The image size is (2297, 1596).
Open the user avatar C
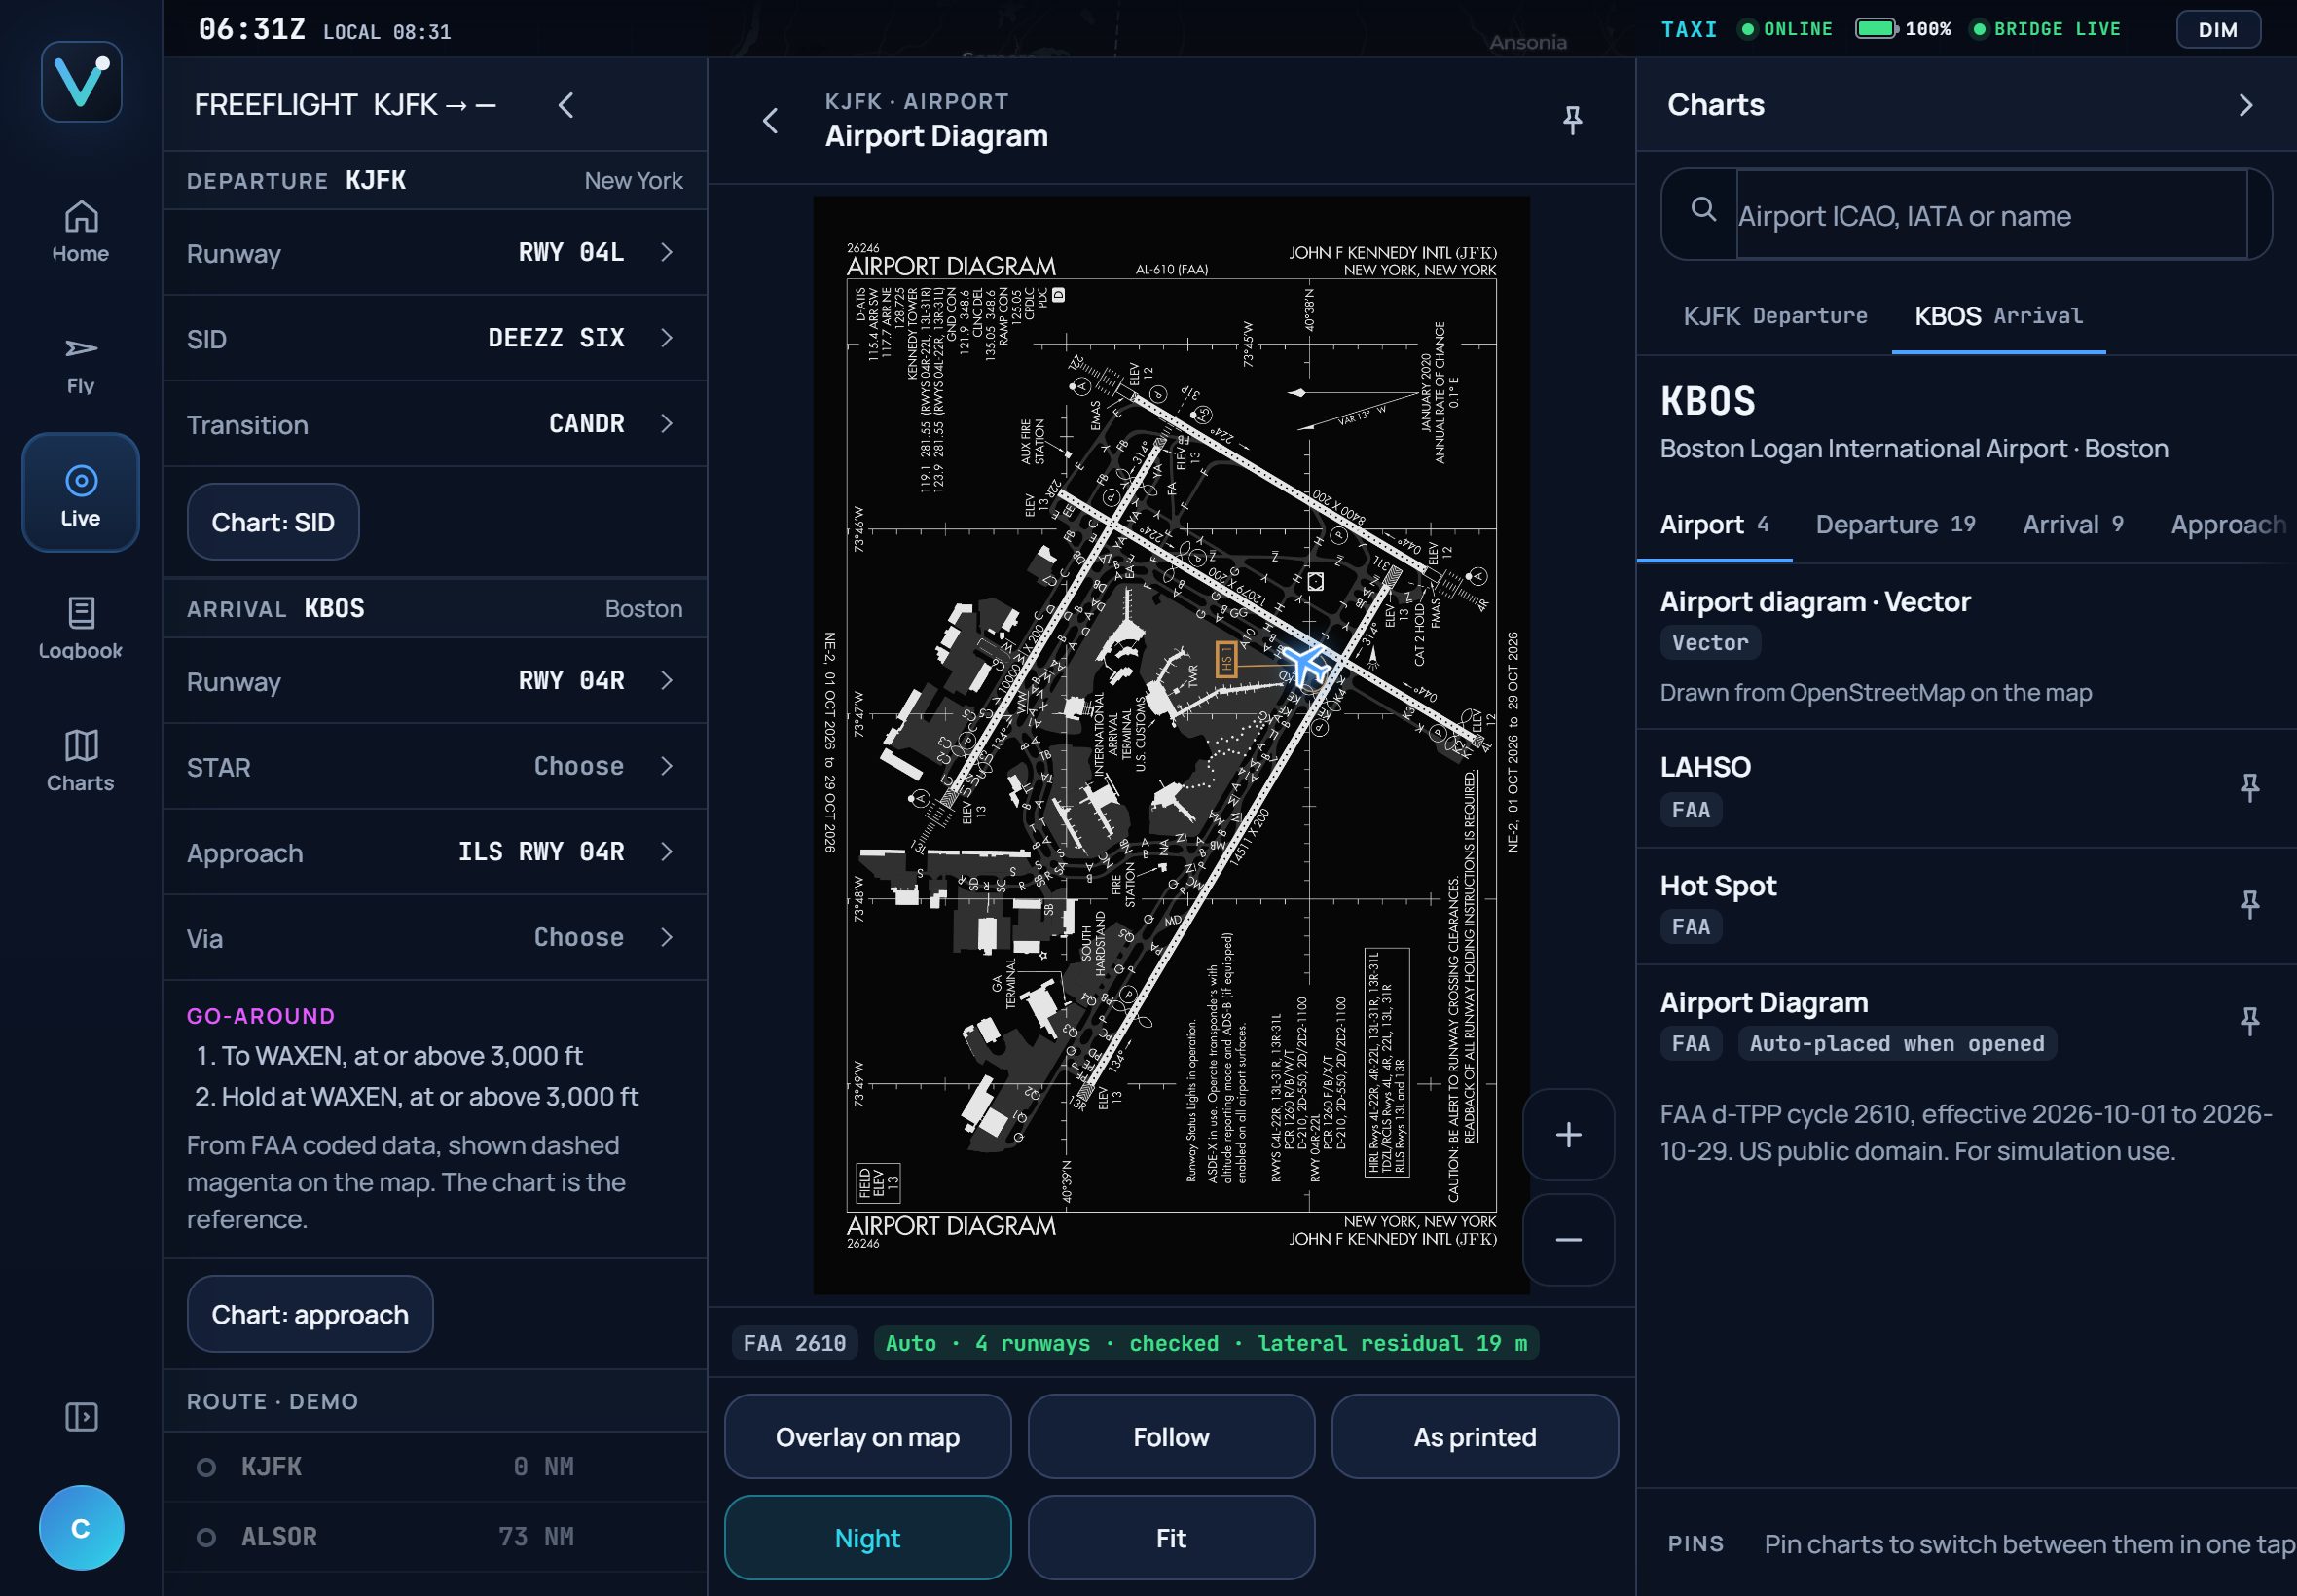81,1528
